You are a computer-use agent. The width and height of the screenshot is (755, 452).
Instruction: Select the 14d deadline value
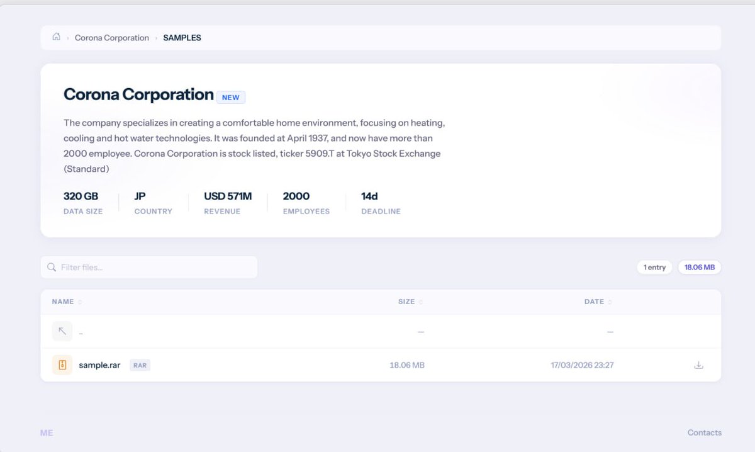pos(369,196)
